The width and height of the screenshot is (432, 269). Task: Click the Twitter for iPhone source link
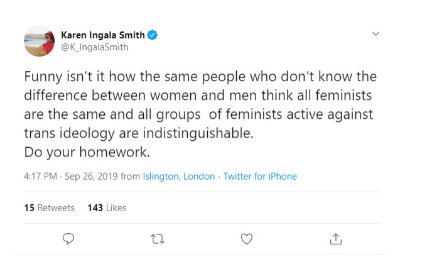[260, 177]
